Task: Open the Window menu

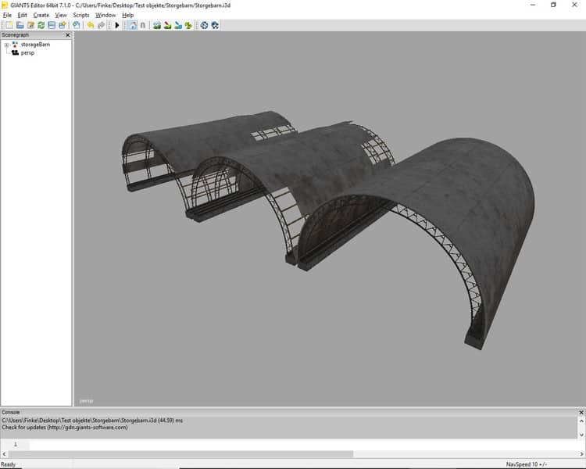Action: [105, 15]
